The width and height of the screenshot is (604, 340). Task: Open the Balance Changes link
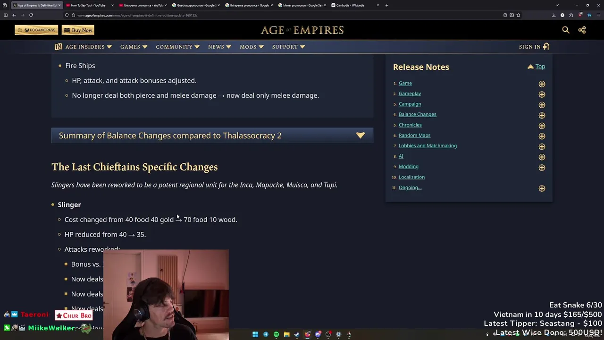click(417, 114)
